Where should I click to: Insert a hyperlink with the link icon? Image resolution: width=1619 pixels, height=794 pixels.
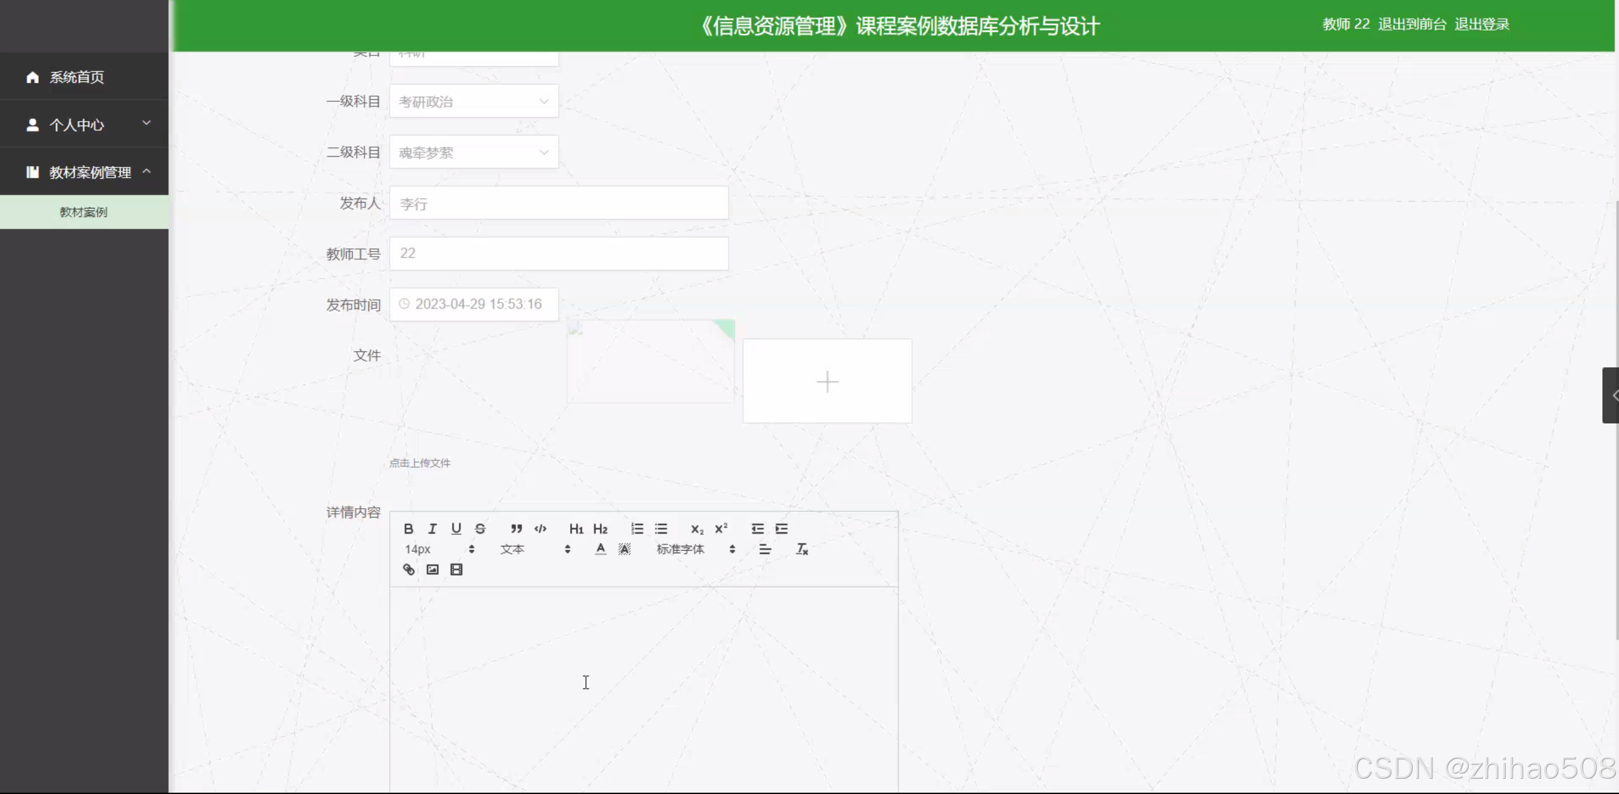409,569
